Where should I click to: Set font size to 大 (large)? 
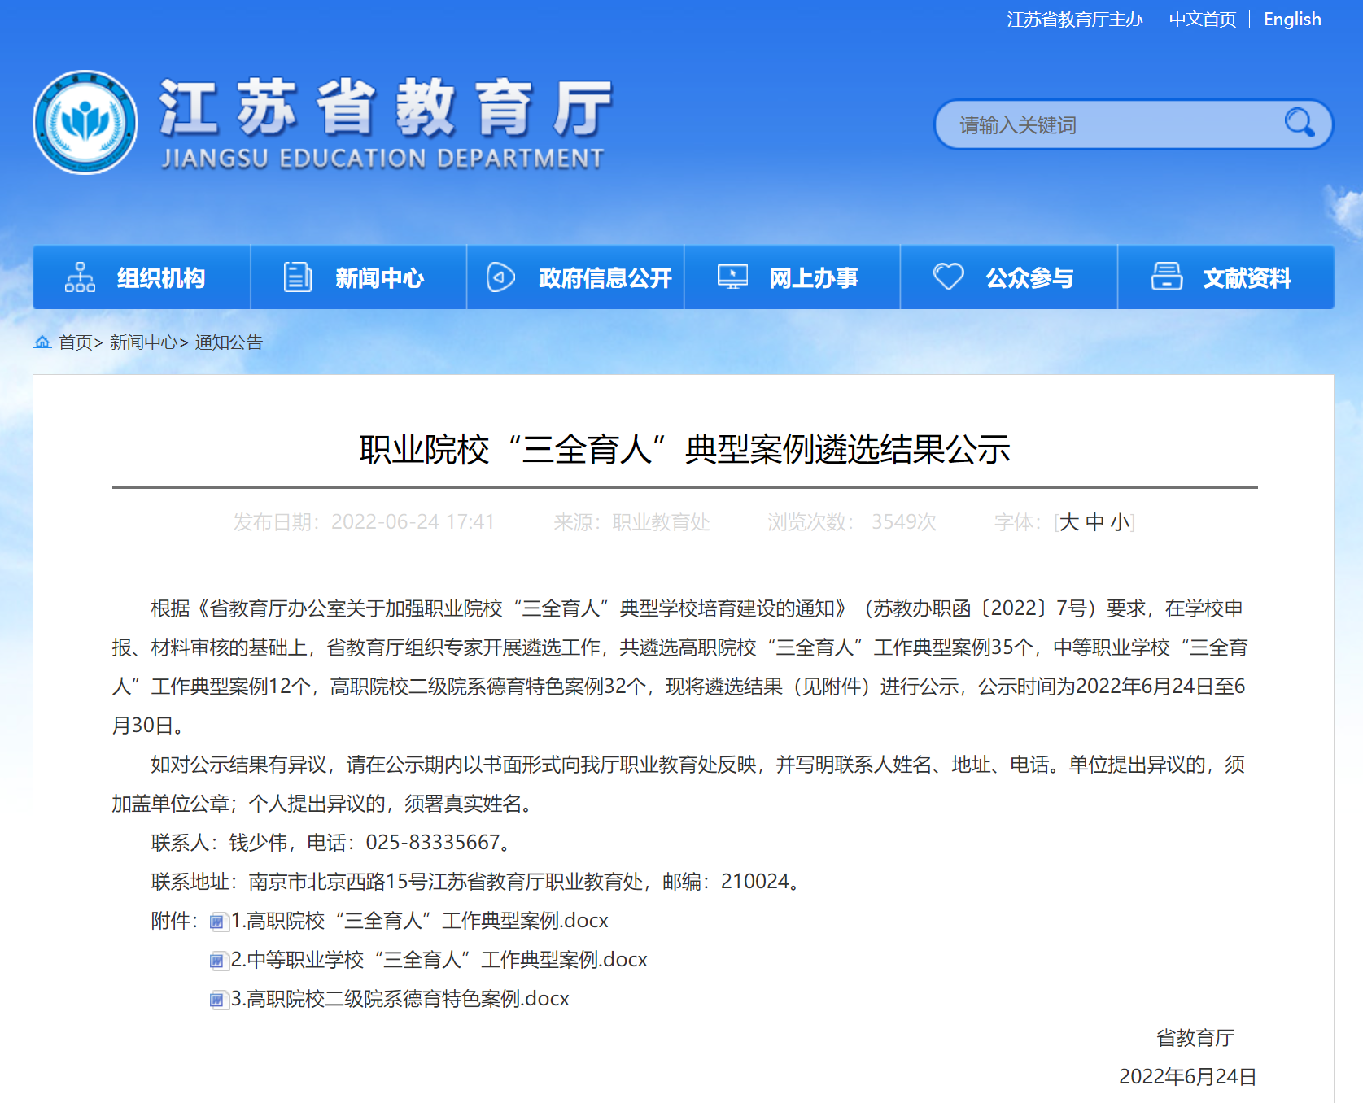pos(1068,522)
